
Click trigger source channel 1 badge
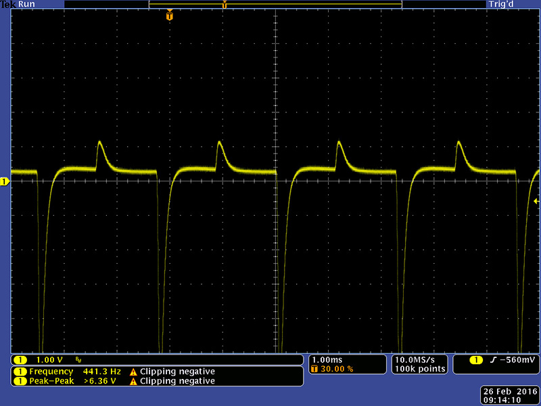[475, 360]
